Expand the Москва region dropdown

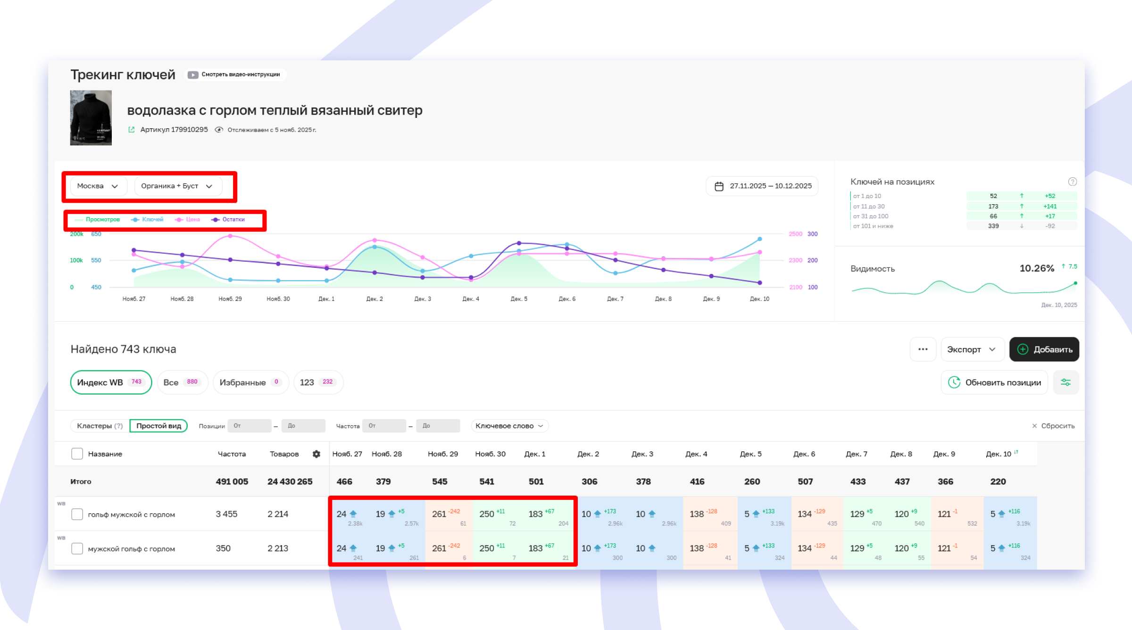(x=98, y=186)
